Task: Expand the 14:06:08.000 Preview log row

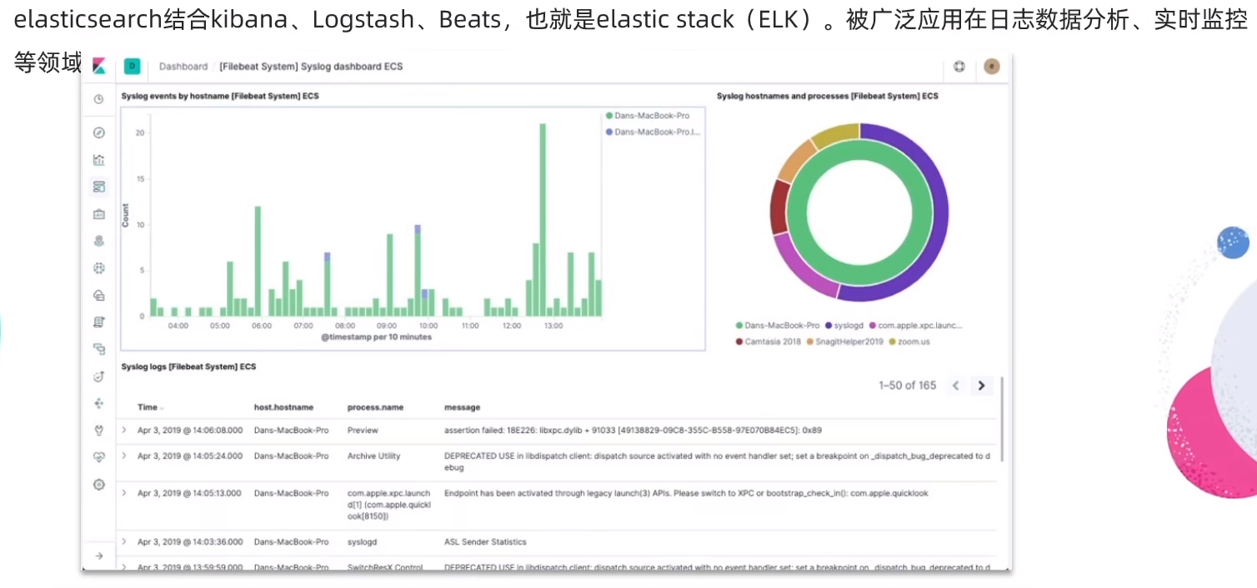Action: tap(124, 430)
